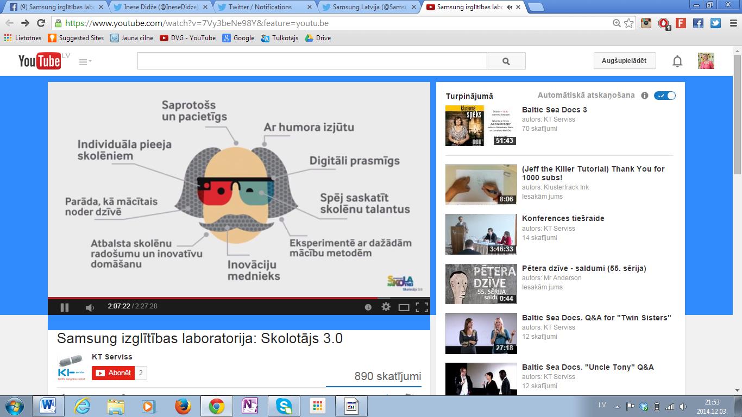Open user account avatar menu
742x417 pixels.
click(706, 61)
